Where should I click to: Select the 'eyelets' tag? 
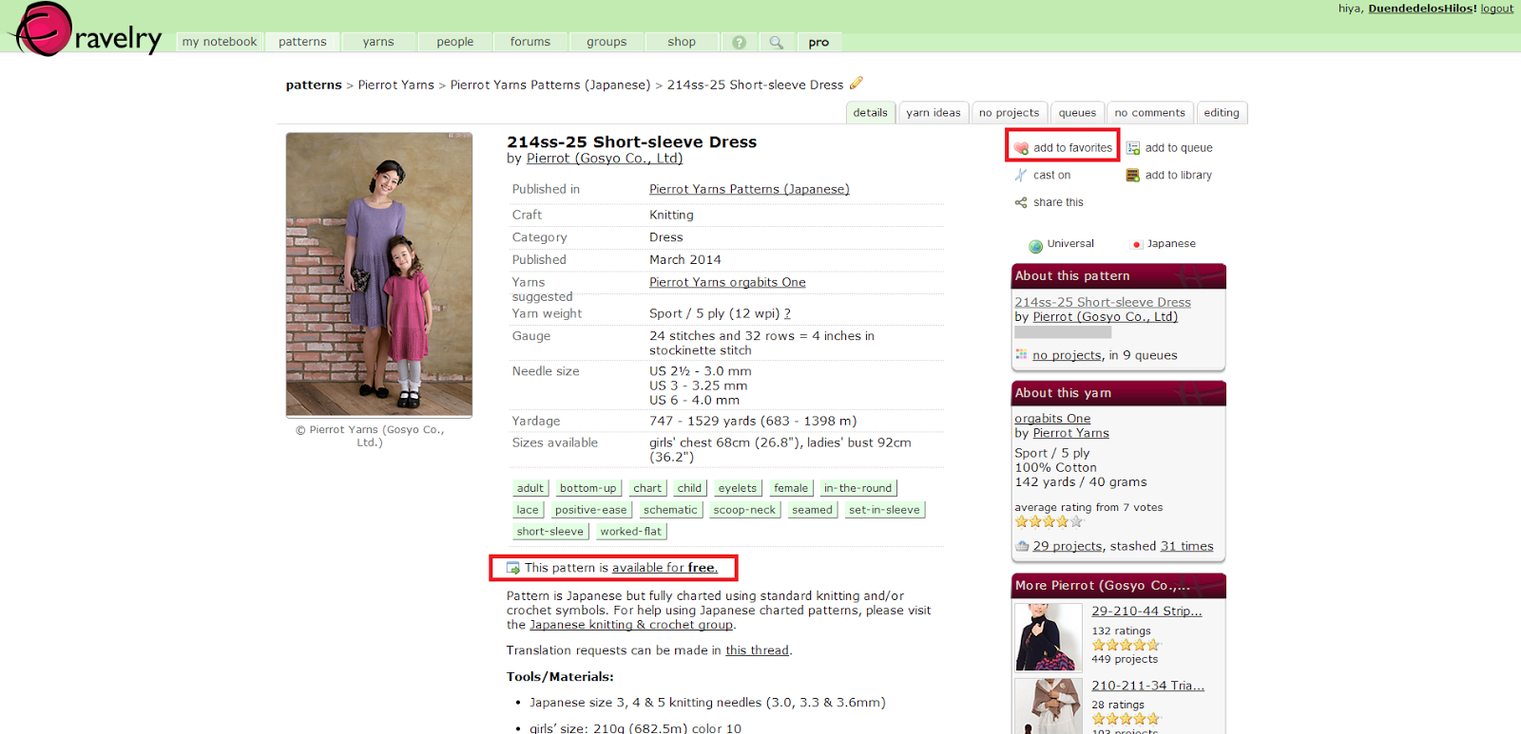[738, 488]
